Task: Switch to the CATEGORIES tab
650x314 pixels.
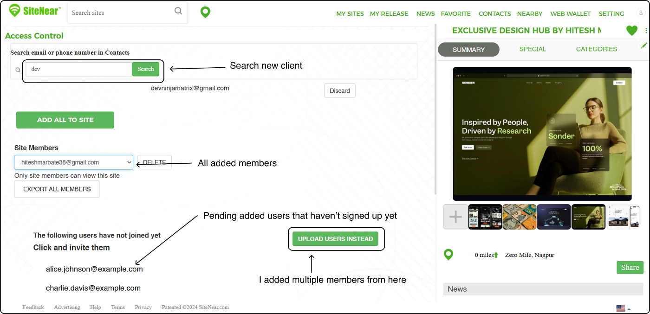Action: 596,49
